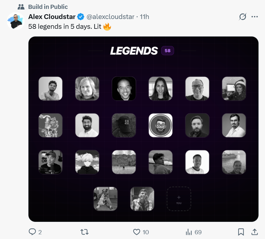265x239 pixels.
Task: Click the black cap avatar tile
Action: tap(124, 125)
